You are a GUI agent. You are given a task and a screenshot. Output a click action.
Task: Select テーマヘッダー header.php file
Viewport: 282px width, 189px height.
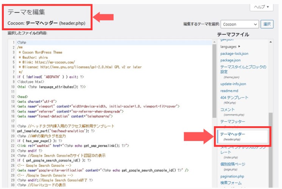coord(243,136)
